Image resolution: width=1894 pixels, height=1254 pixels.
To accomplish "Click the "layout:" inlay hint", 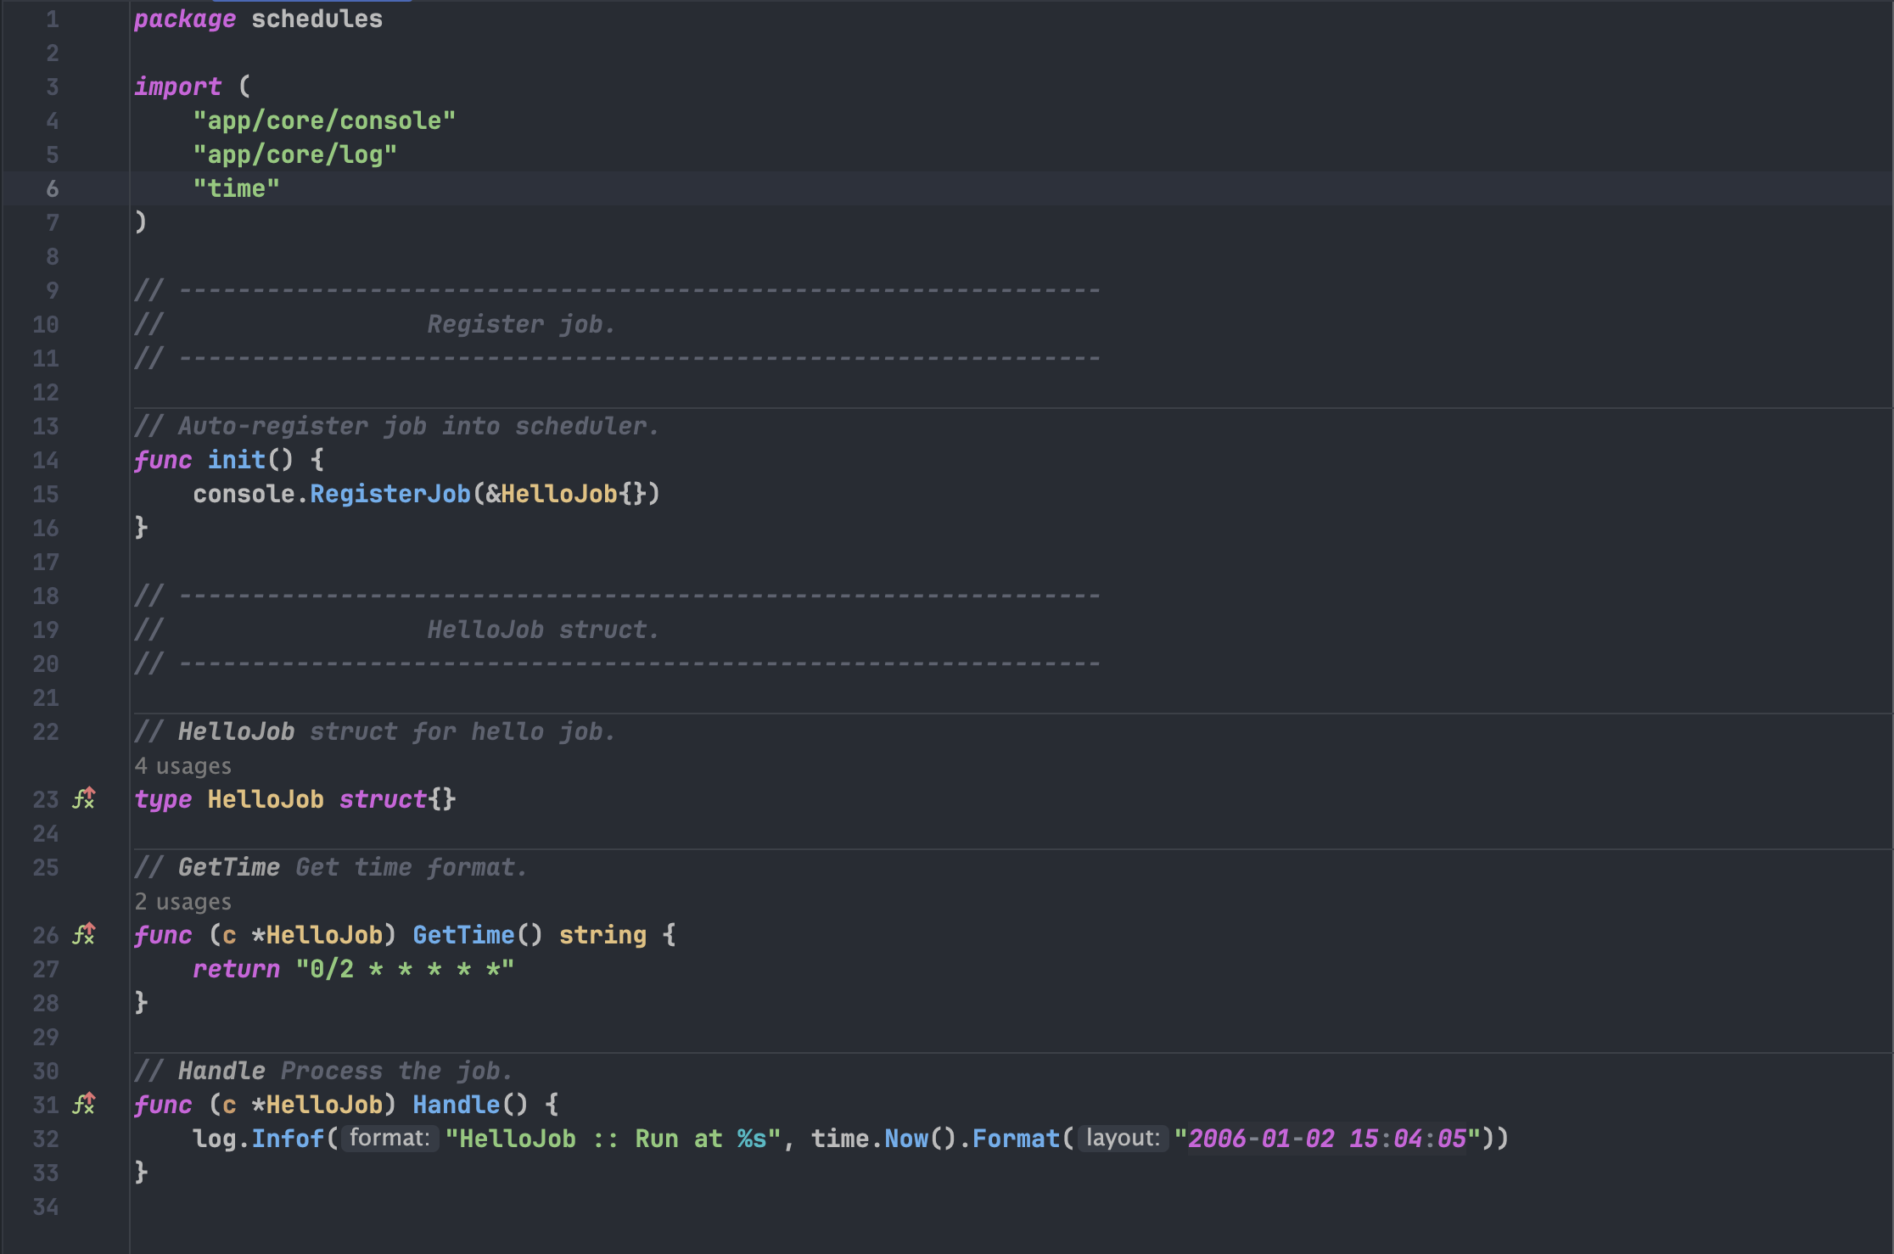I will point(1123,1138).
